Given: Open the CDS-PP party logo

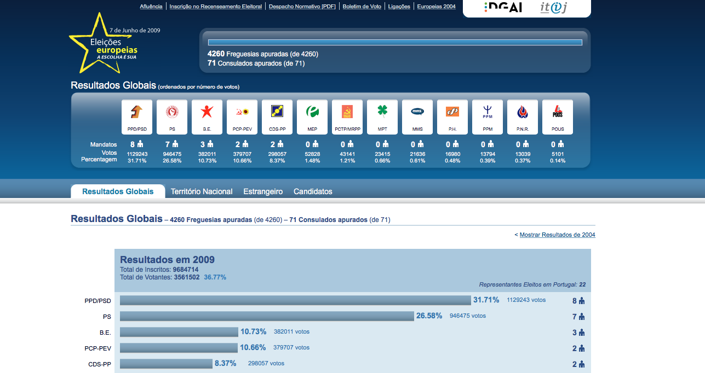Looking at the screenshot, I should (277, 112).
